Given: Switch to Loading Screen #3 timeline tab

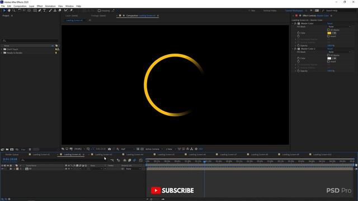Looking at the screenshot, I should coord(103,155).
